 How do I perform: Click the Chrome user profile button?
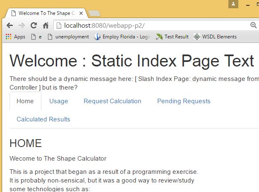pos(233,4)
